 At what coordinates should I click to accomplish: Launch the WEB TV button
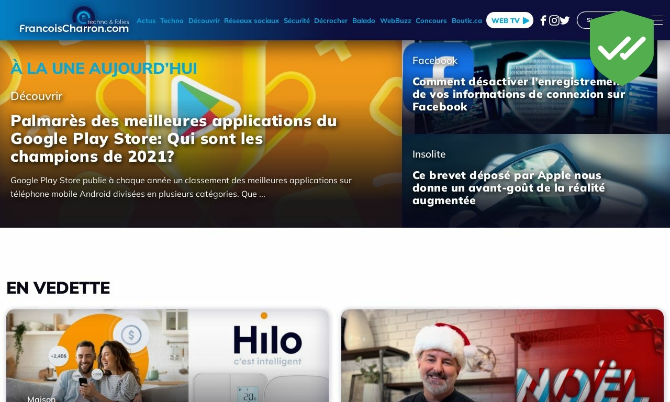[510, 20]
